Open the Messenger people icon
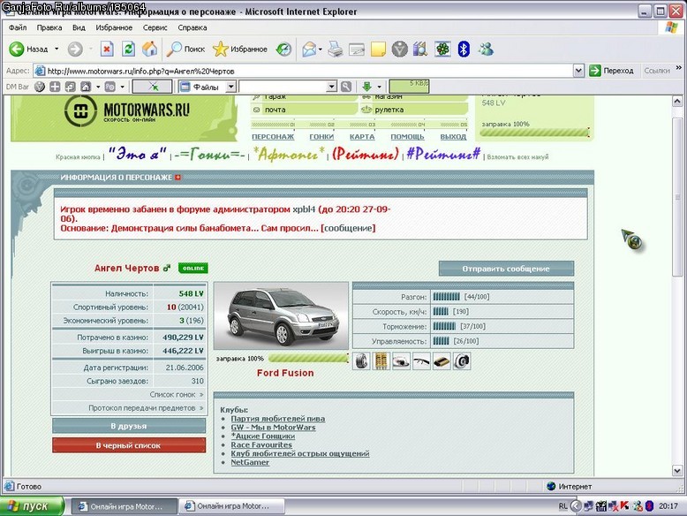 [486, 49]
